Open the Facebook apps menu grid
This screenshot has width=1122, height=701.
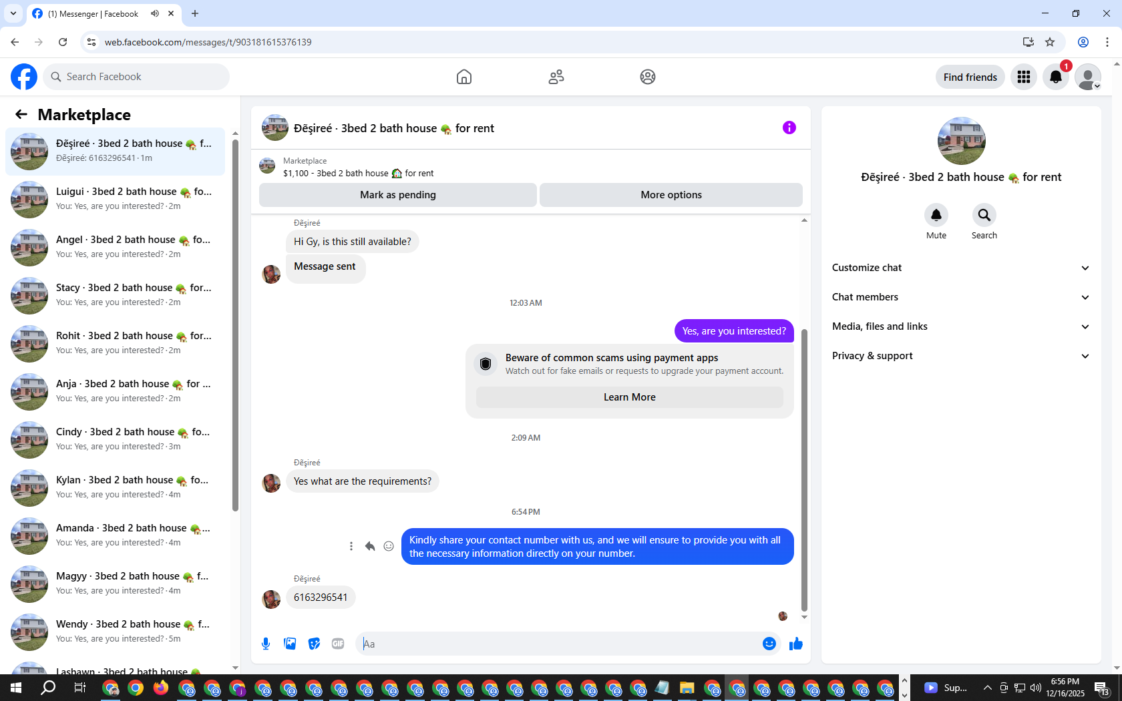pyautogui.click(x=1024, y=77)
